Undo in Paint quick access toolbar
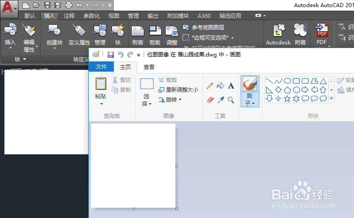354x218 pixels. click(121, 55)
